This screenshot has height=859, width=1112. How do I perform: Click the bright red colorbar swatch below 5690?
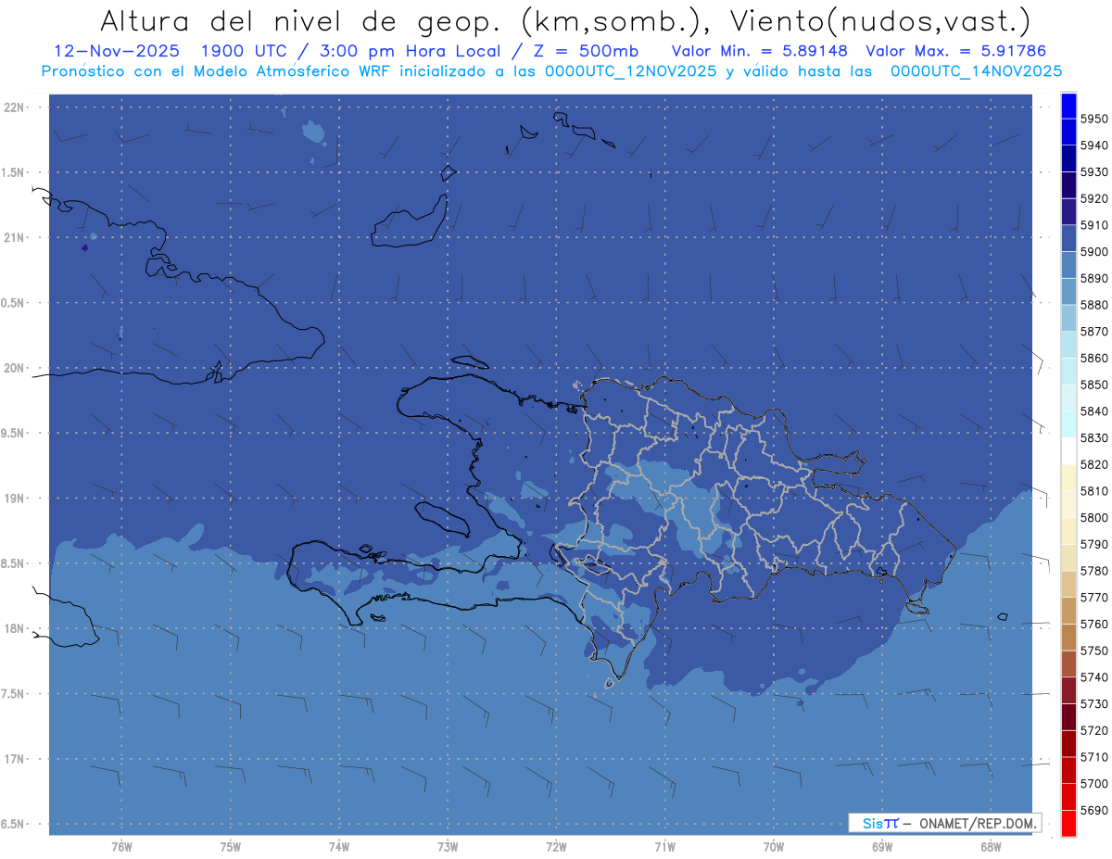(1068, 823)
